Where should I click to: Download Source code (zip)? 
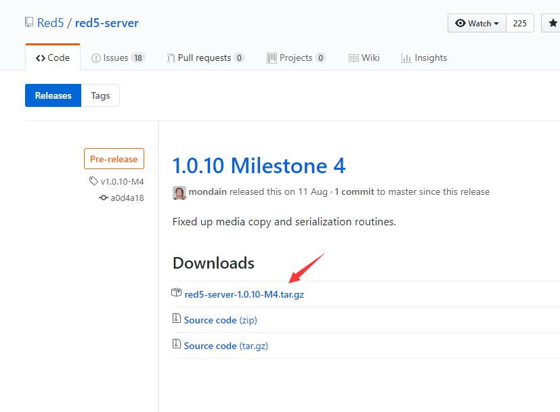(220, 320)
